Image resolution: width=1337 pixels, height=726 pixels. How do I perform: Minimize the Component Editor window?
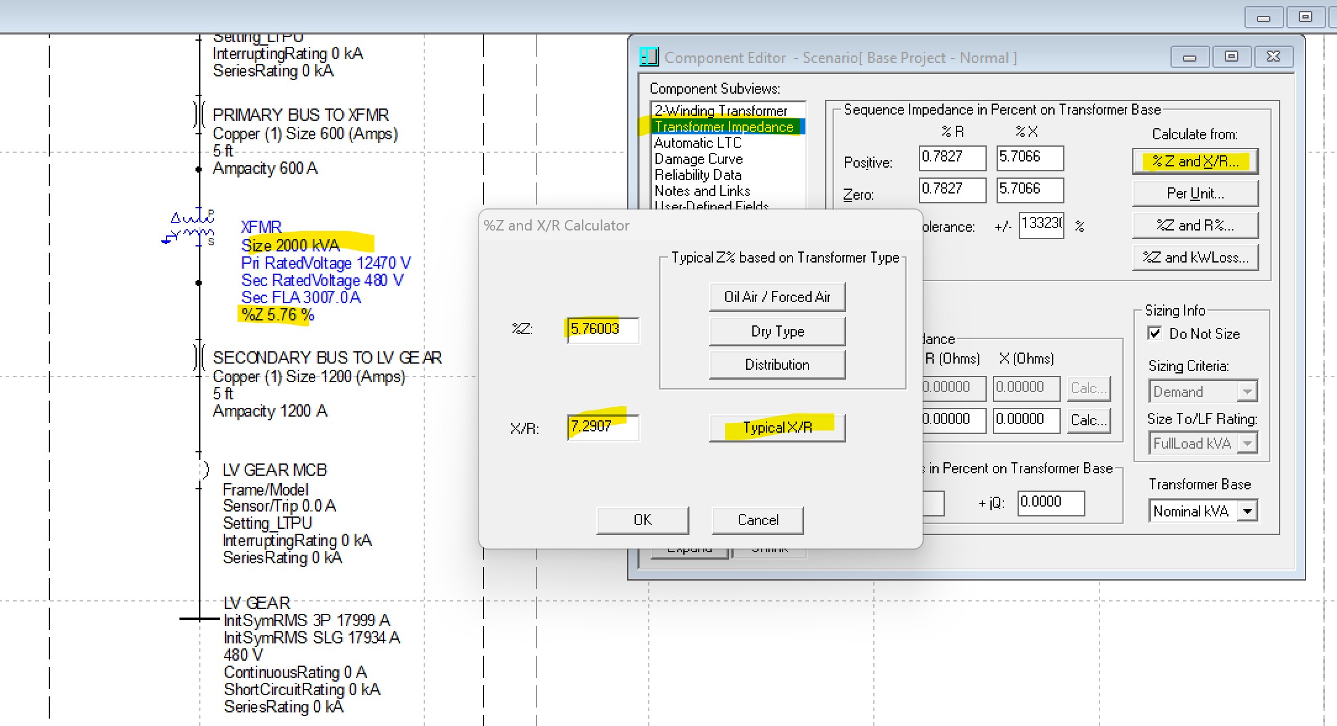point(1190,57)
